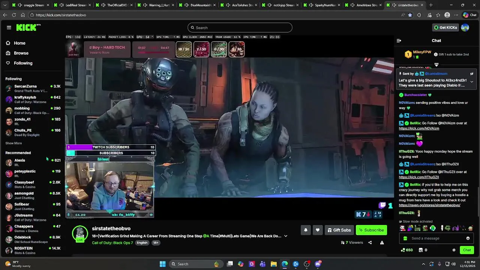Click MikeyFPW top gifter name
This screenshot has width=480, height=270.
coord(422,52)
